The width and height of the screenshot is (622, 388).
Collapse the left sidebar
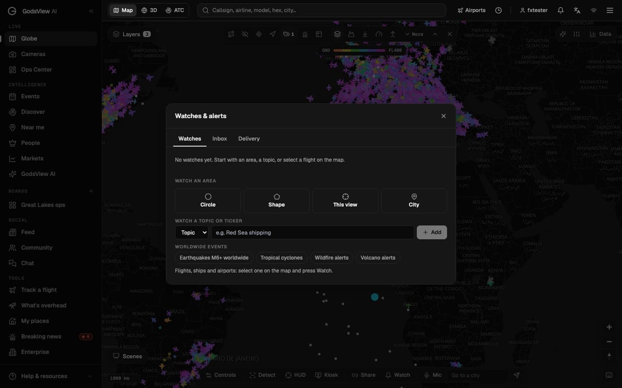[91, 11]
